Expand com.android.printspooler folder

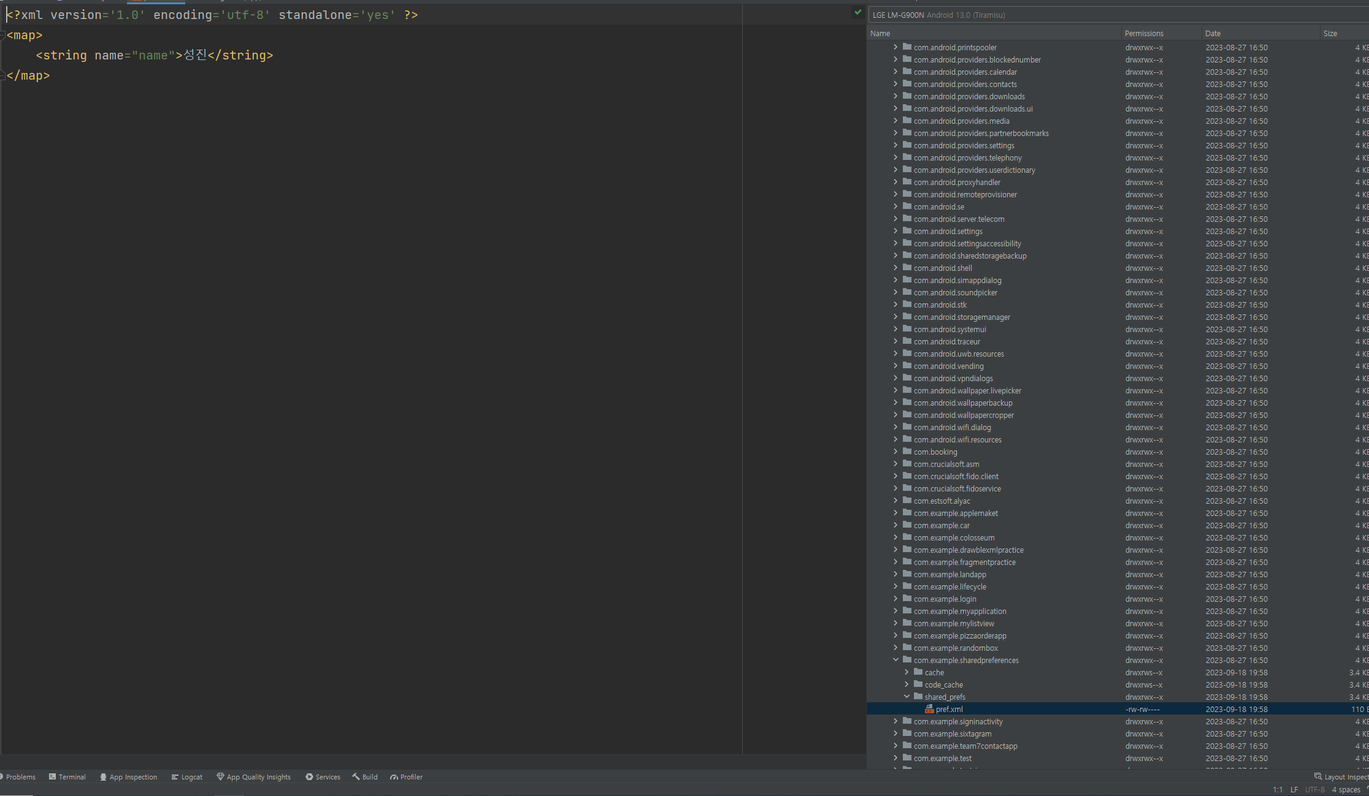click(x=895, y=47)
